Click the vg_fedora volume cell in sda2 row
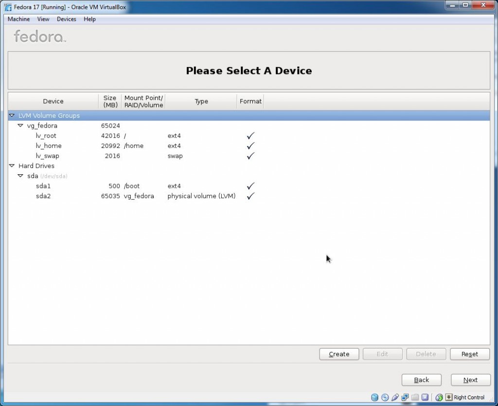 (139, 196)
